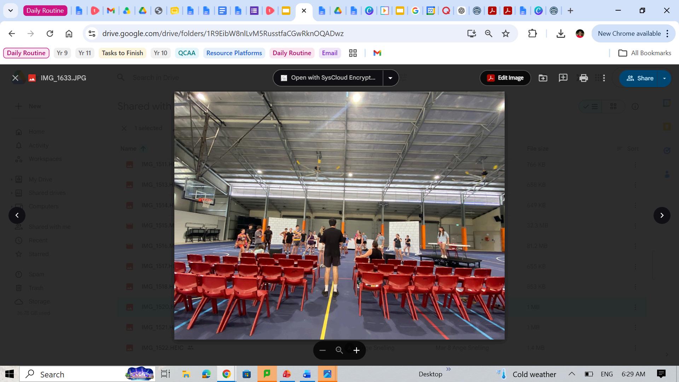Zoom out of the image preview
Image resolution: width=679 pixels, height=382 pixels.
tap(322, 350)
